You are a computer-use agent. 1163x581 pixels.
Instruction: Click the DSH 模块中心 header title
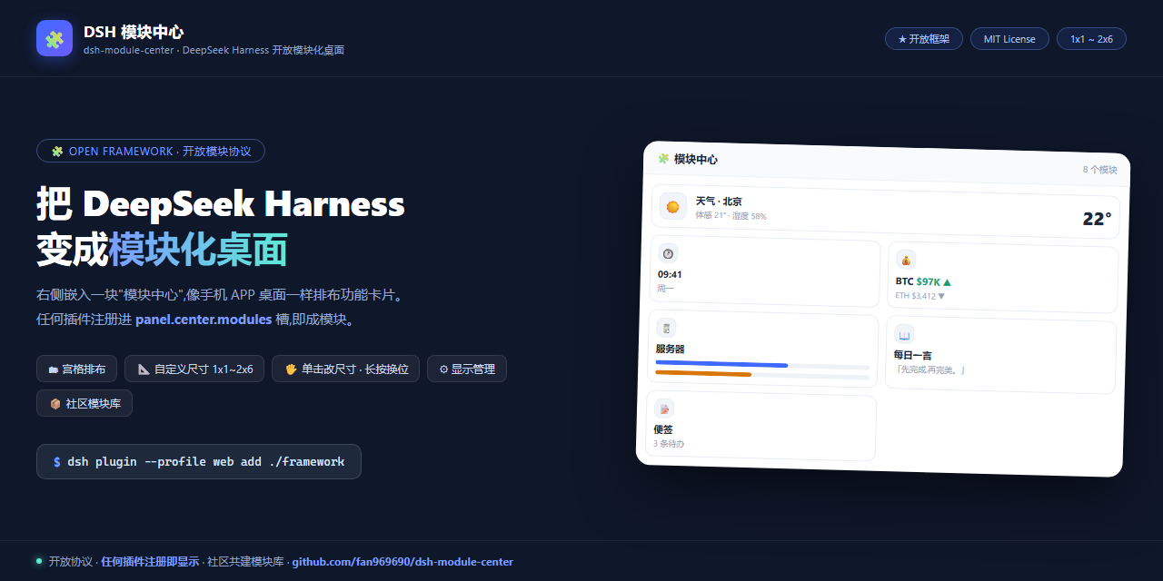point(134,32)
